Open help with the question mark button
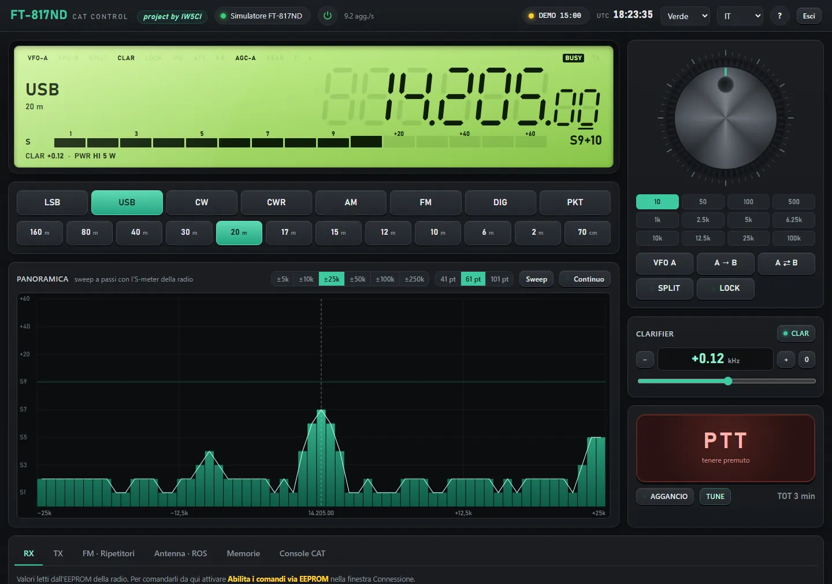 (779, 16)
